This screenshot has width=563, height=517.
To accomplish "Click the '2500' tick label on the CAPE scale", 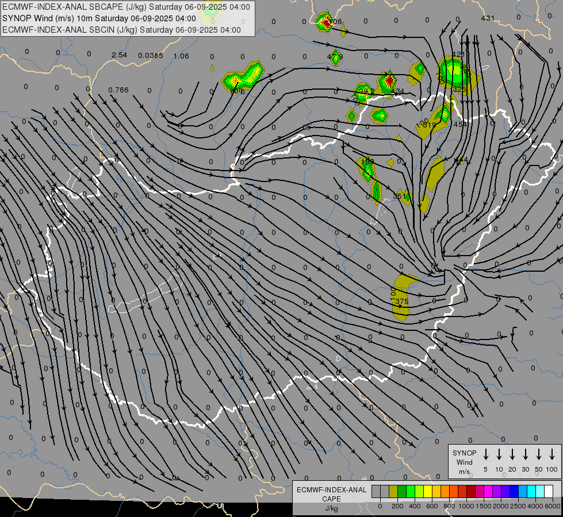I will [518, 506].
